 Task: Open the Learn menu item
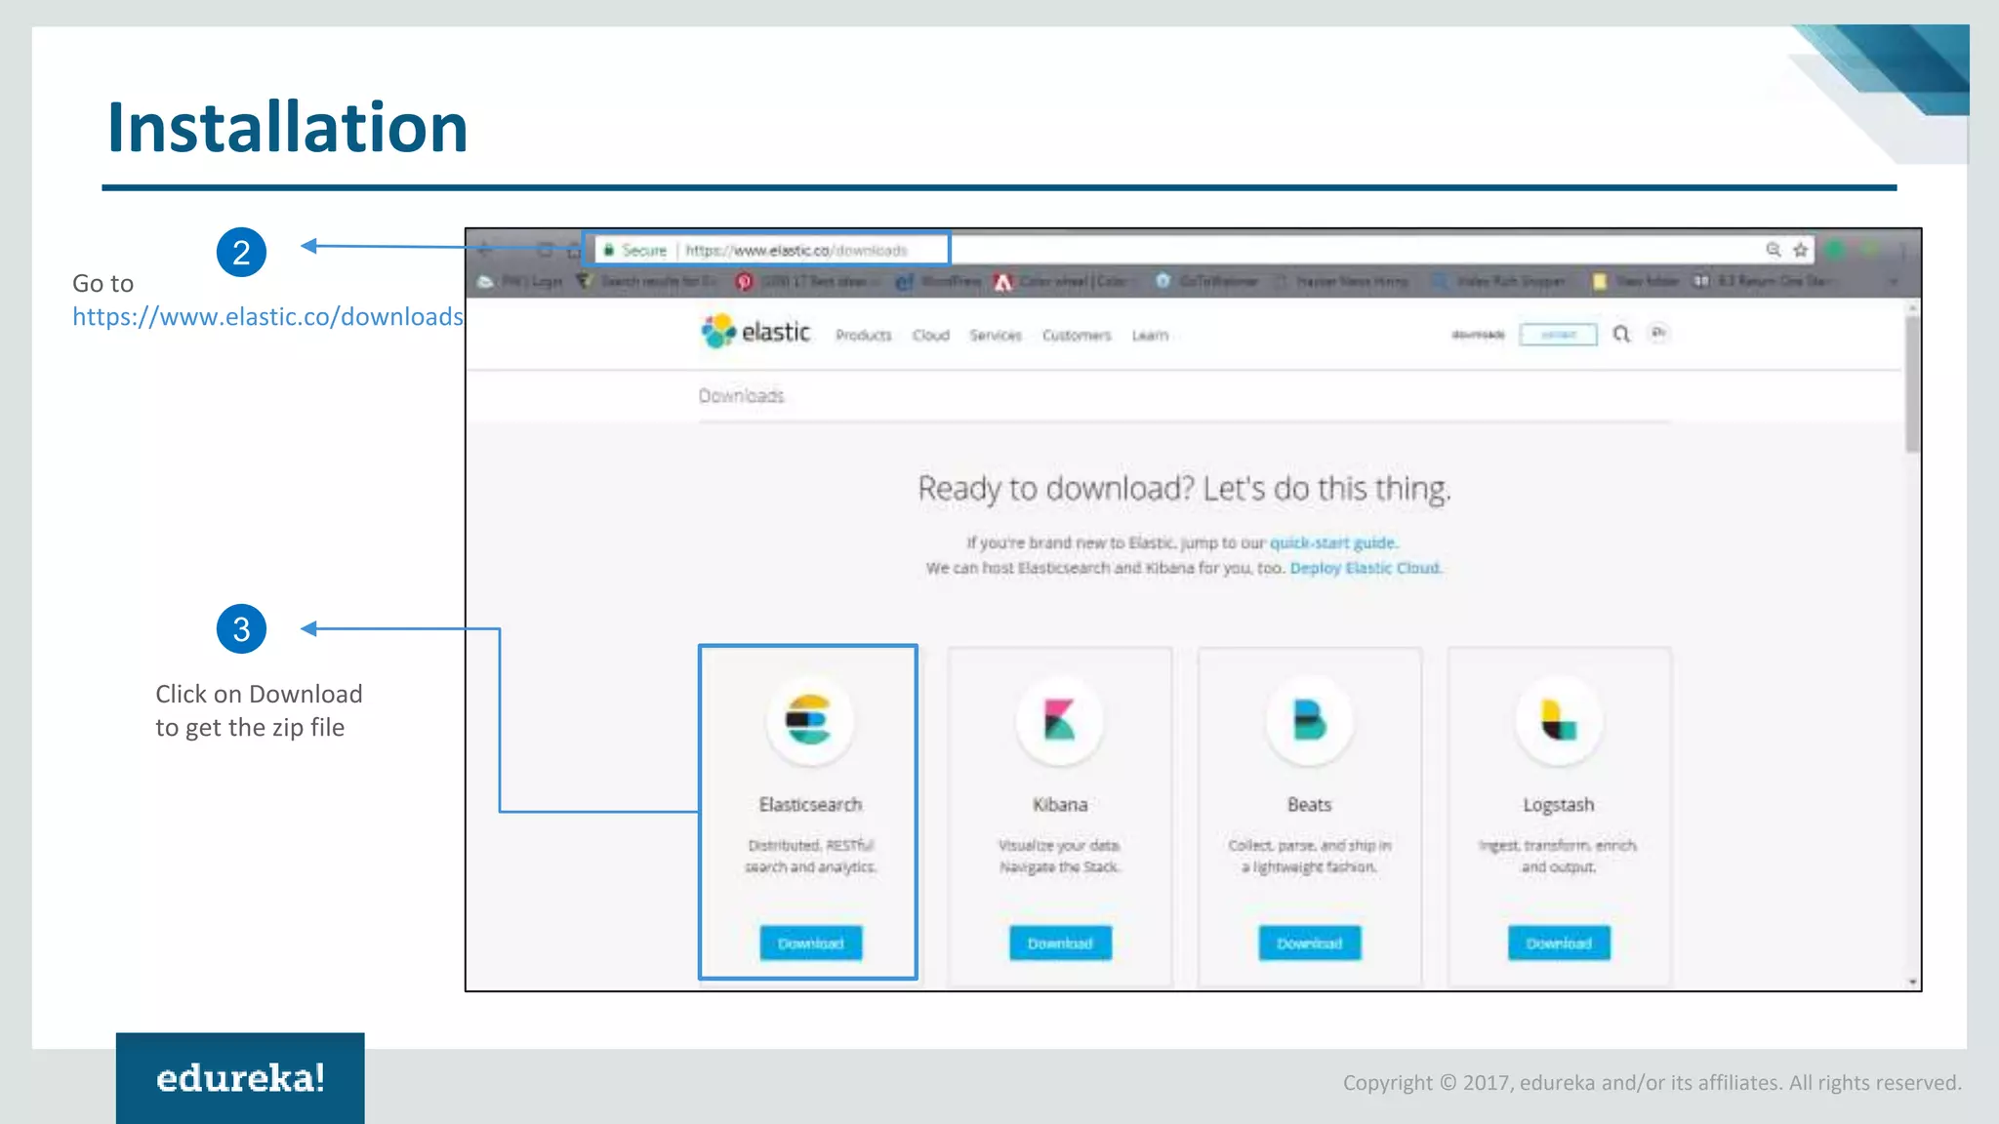(x=1149, y=336)
